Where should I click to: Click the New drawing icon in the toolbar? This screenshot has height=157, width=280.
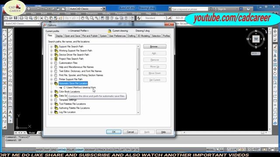pyautogui.click(x=6, y=18)
